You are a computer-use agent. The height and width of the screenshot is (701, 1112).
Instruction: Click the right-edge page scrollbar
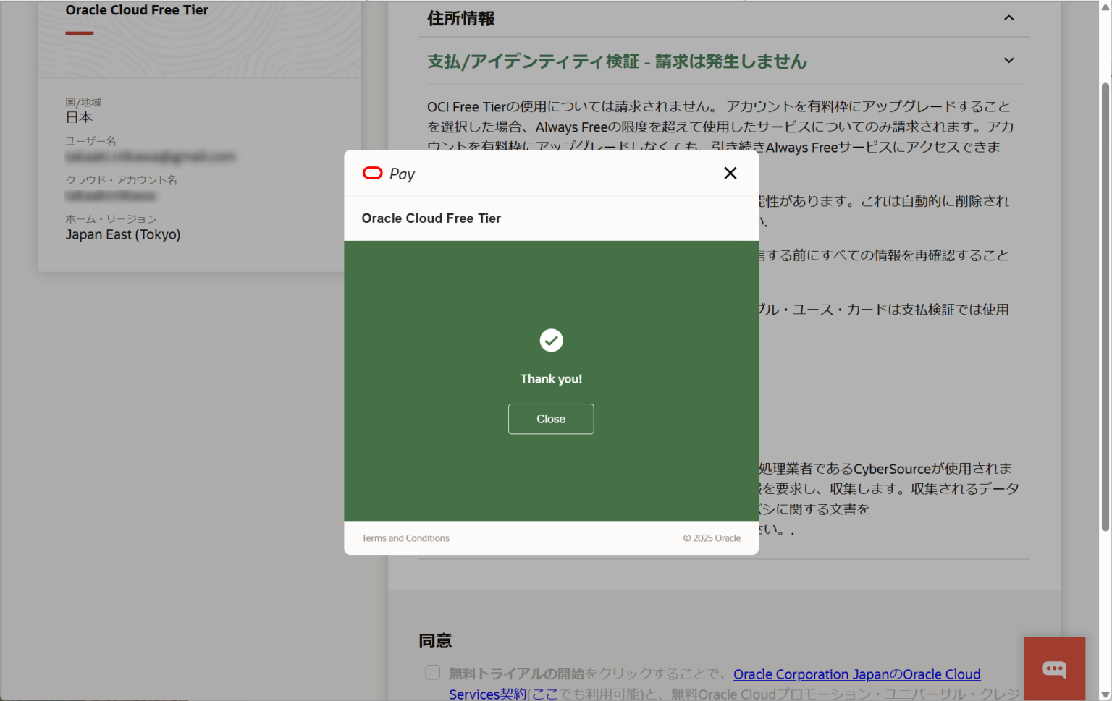1105,289
